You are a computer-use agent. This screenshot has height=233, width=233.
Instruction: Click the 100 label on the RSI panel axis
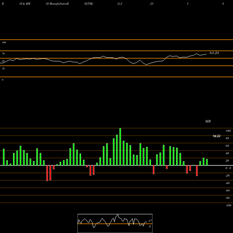click(4, 42)
